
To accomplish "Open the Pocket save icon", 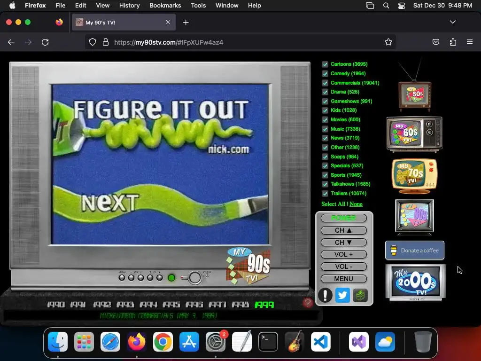I will tap(436, 42).
